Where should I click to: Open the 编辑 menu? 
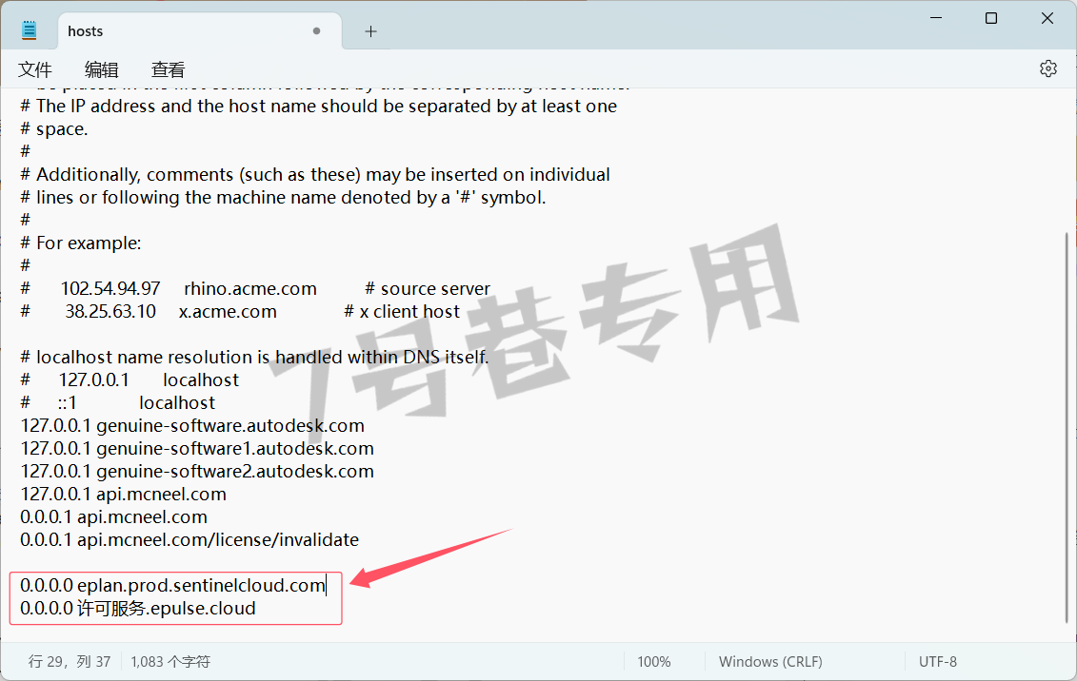[101, 69]
